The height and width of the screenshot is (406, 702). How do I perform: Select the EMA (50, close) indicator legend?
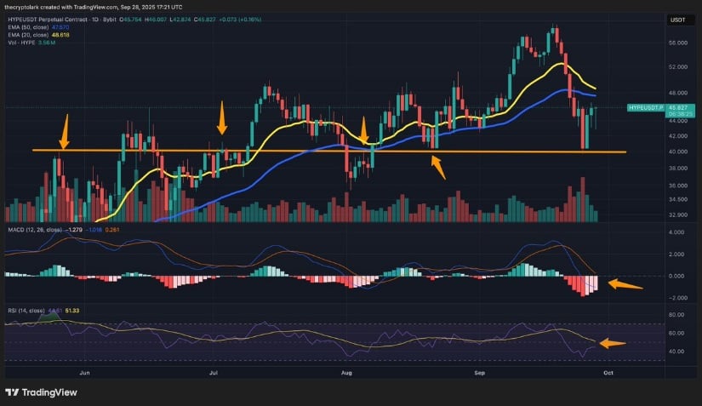26,27
